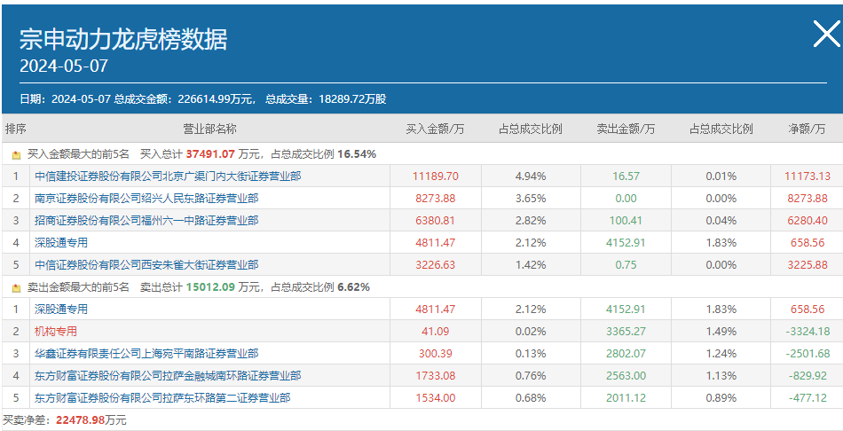Click the sell total 15012.09
843x431 pixels.
point(211,287)
